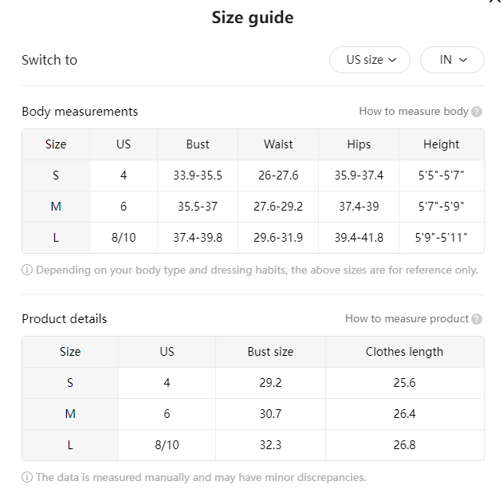
Task: Click the 8/10 US cell in Product details
Action: pos(167,445)
